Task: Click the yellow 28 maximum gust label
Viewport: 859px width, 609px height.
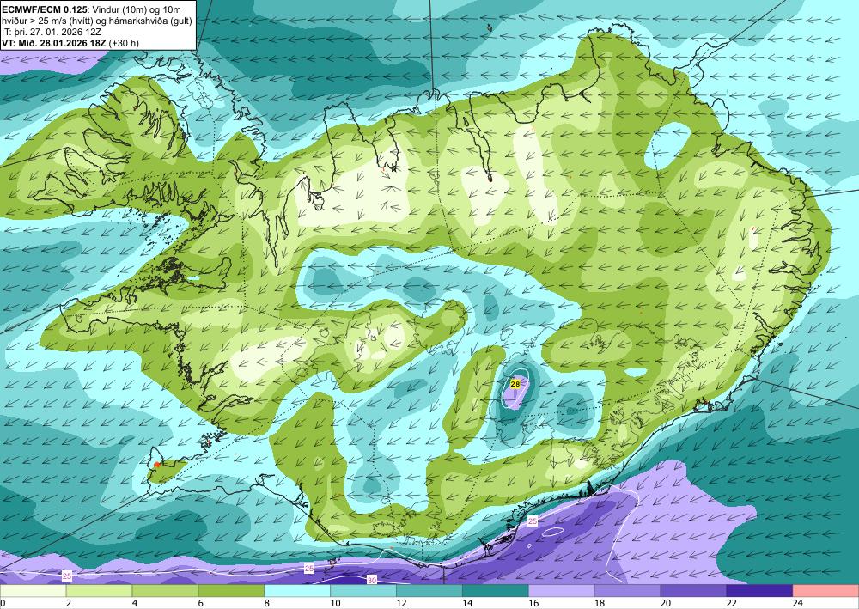Action: tap(515, 385)
